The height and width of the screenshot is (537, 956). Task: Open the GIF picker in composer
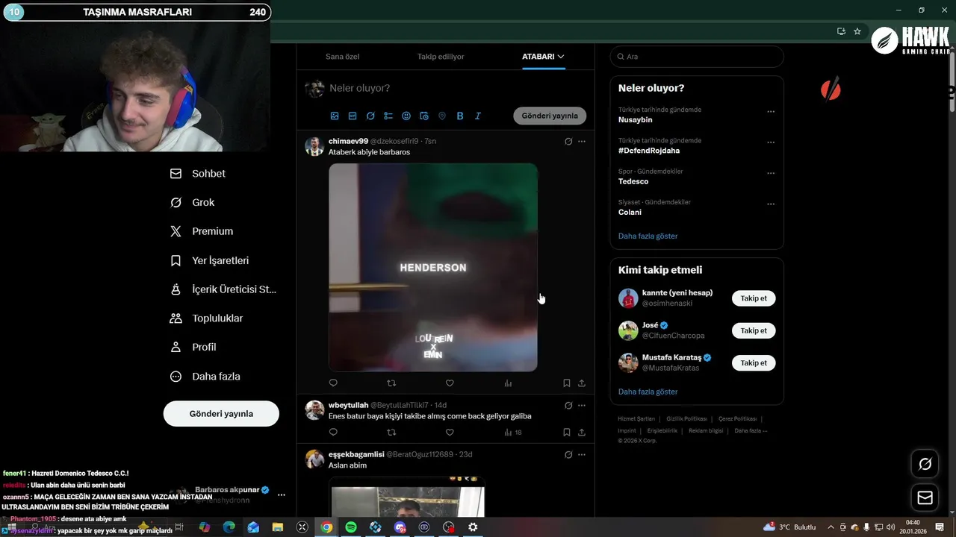[353, 116]
